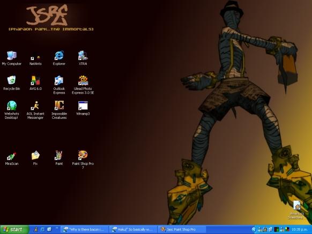Viewport: 312px width, 234px height.
Task: Open Outlook Express shortcut
Action: (59, 85)
